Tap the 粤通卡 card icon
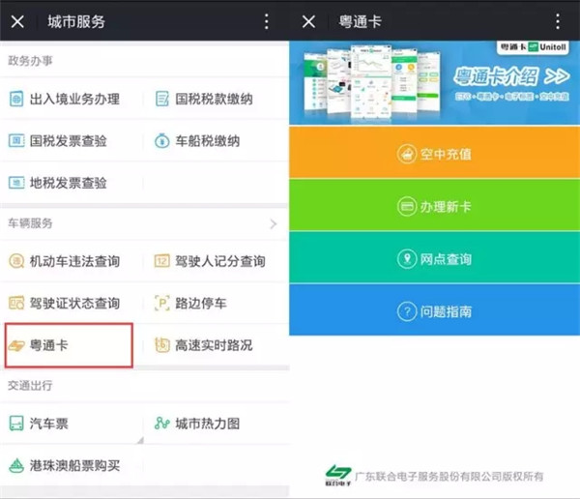Viewport: 580px width, 499px height. (16, 345)
